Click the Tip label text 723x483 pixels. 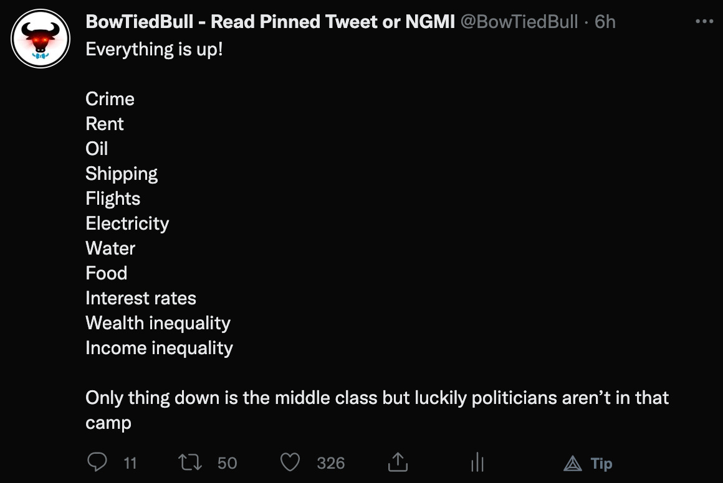[x=601, y=464]
